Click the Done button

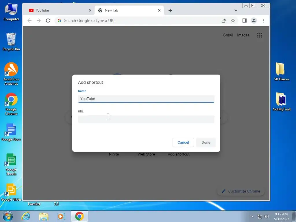point(206,142)
